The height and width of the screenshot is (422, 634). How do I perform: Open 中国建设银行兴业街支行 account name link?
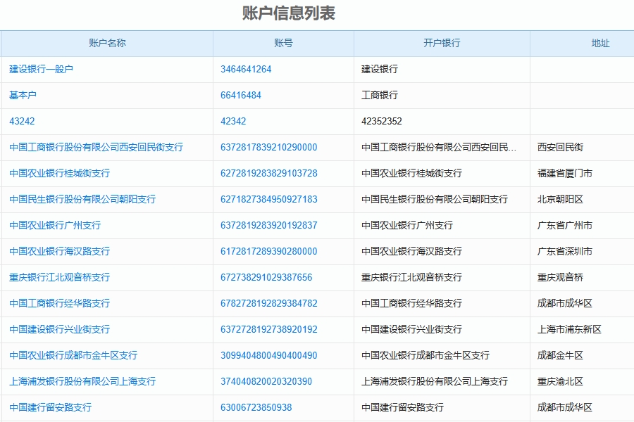pyautogui.click(x=59, y=330)
